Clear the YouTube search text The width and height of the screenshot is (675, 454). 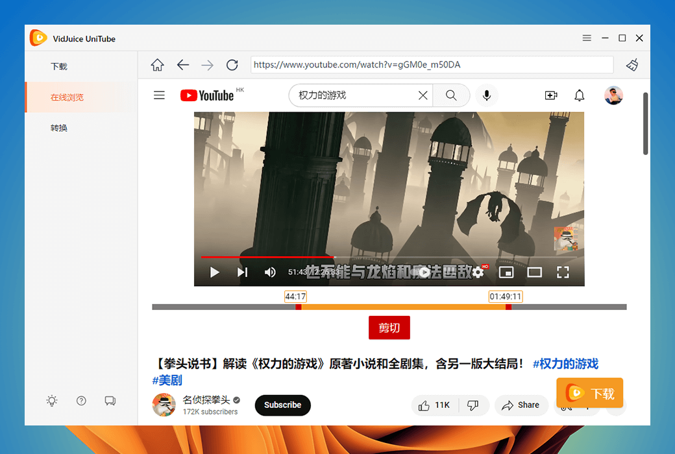click(423, 95)
